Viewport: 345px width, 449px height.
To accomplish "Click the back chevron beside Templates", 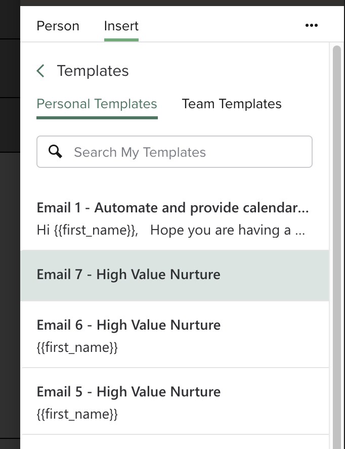I will click(x=40, y=71).
